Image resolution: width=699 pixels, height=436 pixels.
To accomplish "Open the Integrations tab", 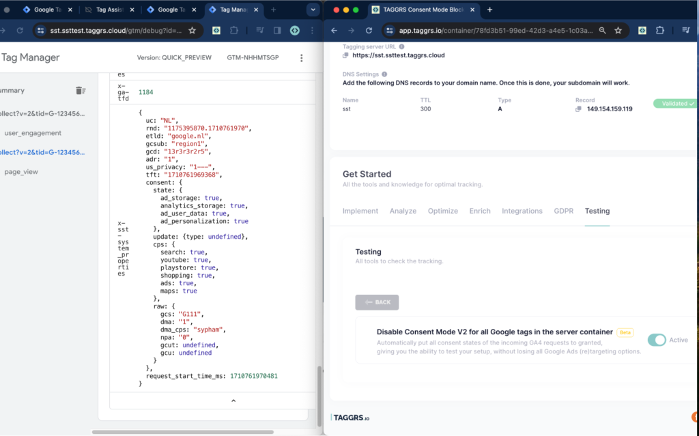I will coord(522,211).
